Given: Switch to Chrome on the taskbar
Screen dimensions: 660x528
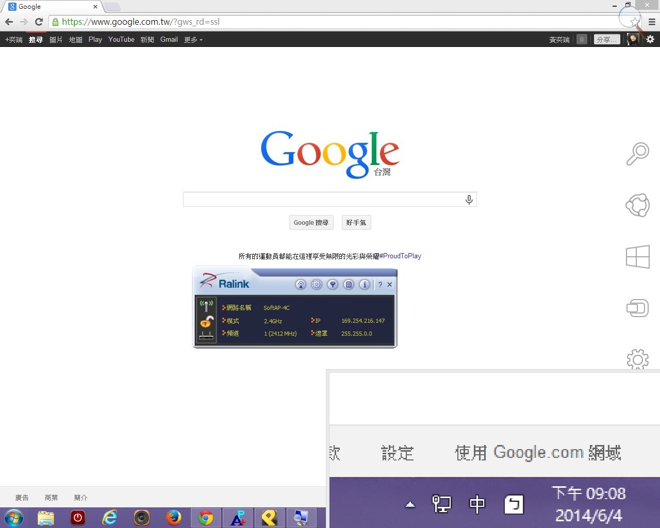Looking at the screenshot, I should coord(206,518).
